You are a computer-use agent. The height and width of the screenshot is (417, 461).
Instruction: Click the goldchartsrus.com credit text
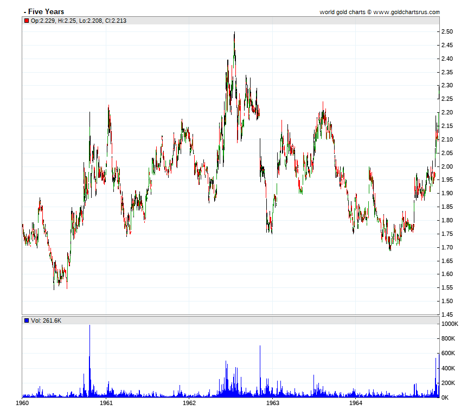point(380,12)
